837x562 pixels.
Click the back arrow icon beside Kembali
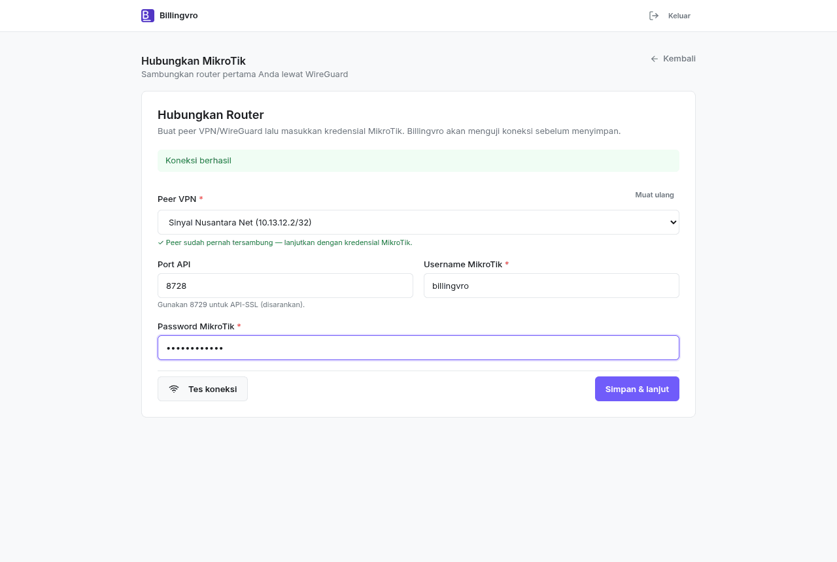(655, 59)
